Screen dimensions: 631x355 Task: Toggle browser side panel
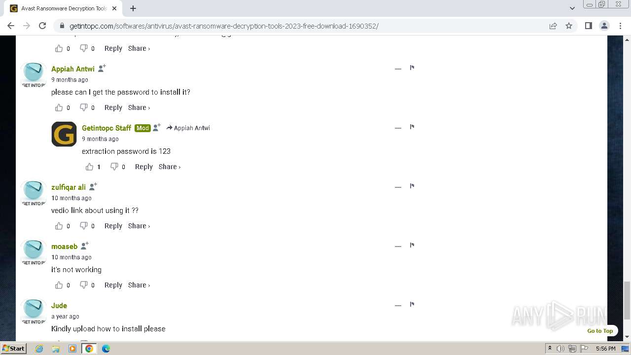[588, 26]
